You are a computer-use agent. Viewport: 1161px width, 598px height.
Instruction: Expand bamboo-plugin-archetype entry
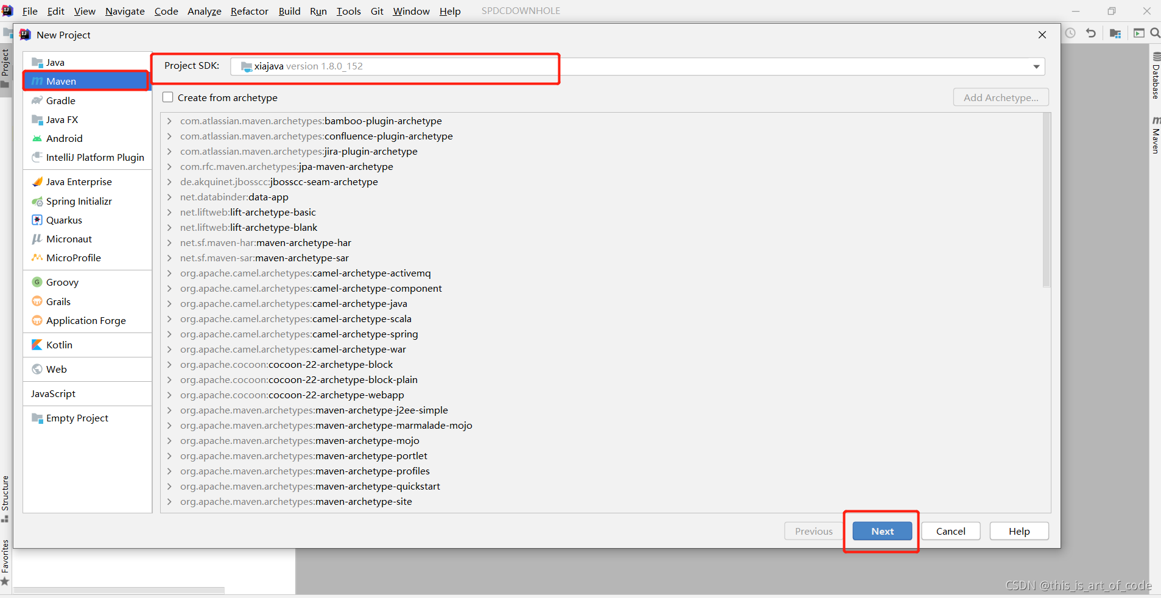pyautogui.click(x=169, y=121)
